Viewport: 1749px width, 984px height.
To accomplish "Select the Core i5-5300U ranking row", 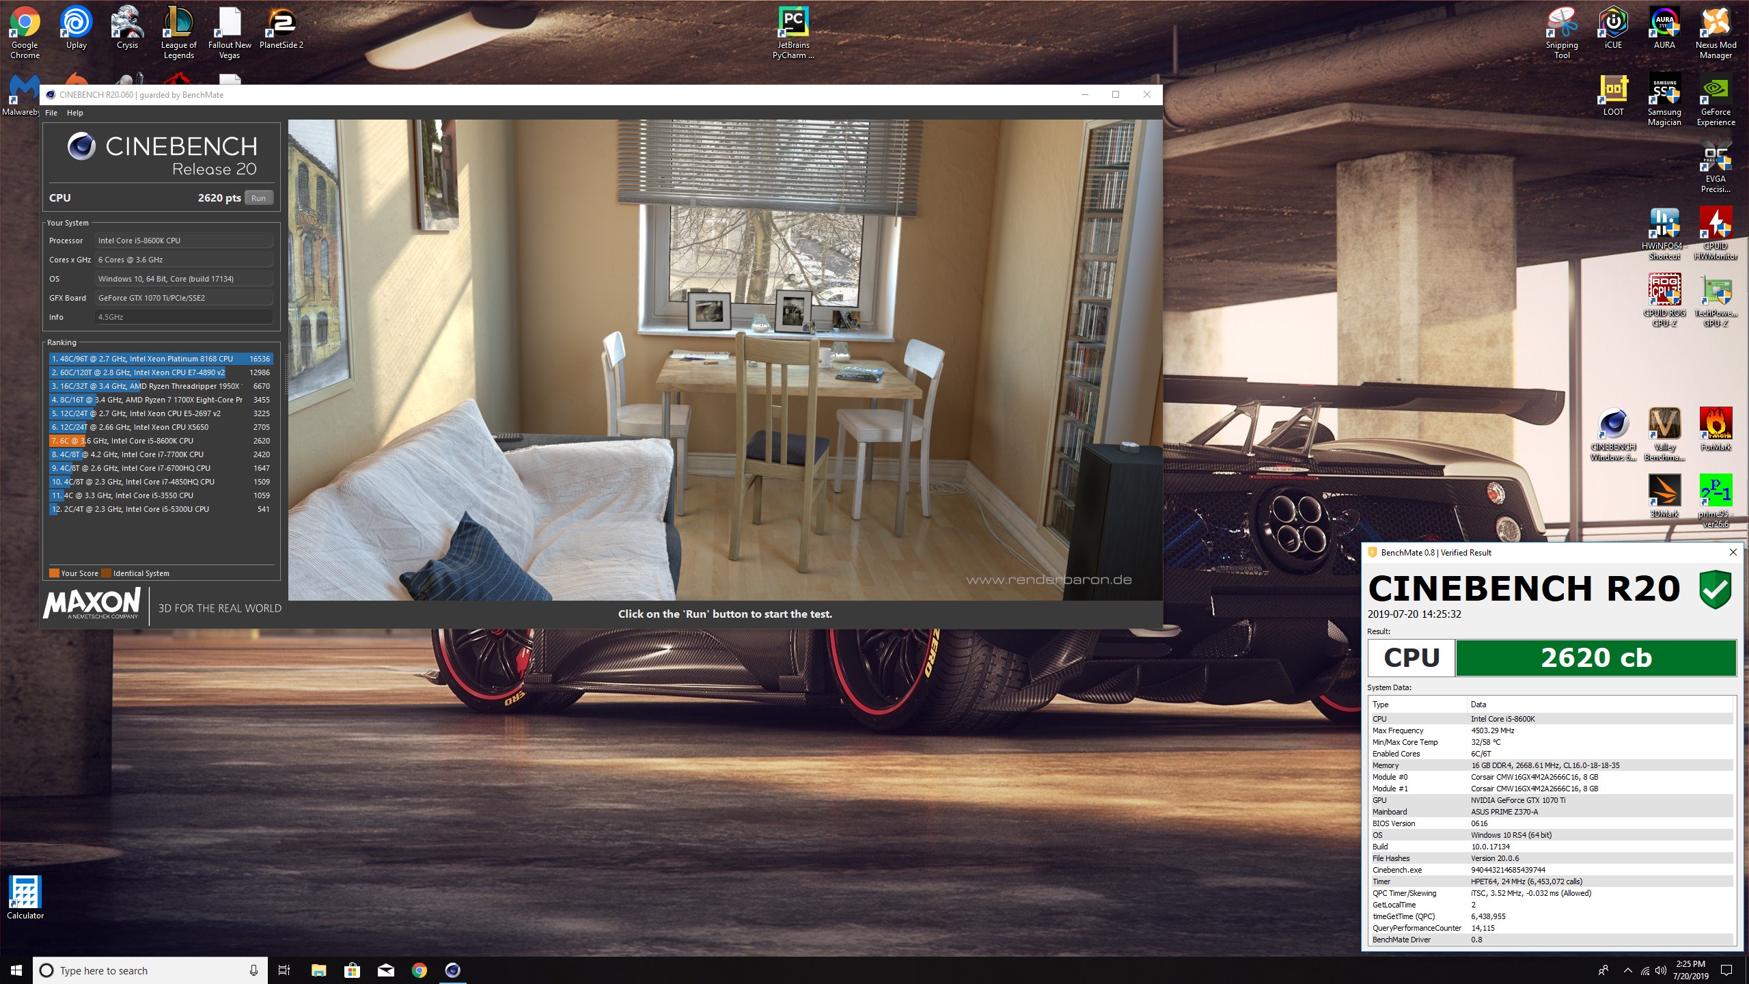I will (161, 509).
